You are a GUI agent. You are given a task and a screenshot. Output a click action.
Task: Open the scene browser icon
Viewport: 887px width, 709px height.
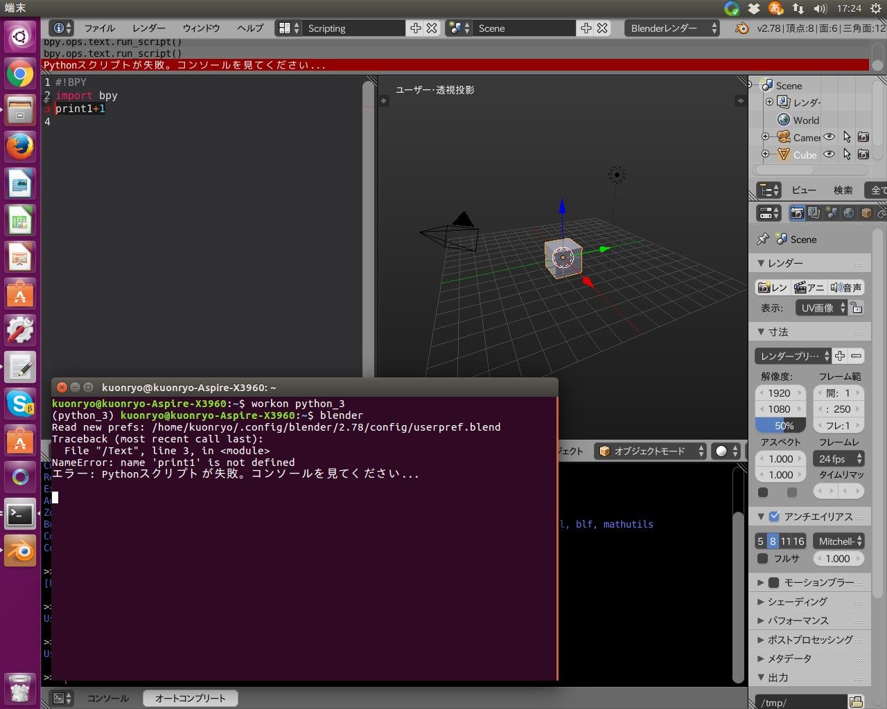(x=459, y=28)
